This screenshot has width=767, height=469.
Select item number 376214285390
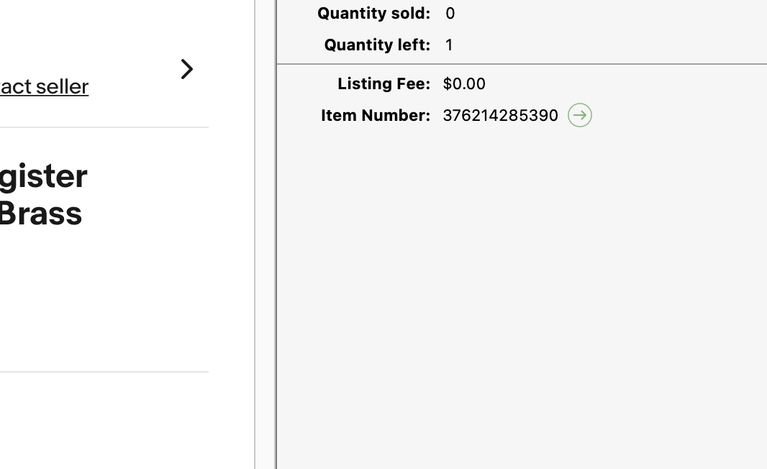coord(500,115)
